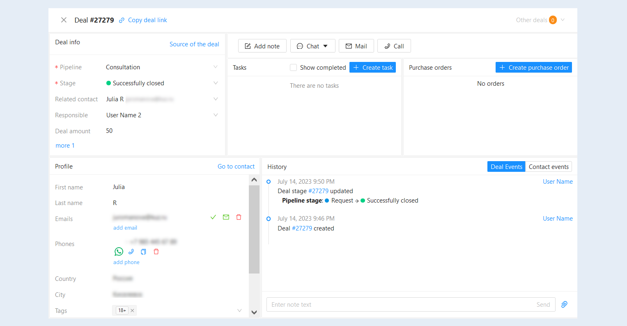Image resolution: width=627 pixels, height=326 pixels.
Task: Click the add phone link
Action: point(126,262)
